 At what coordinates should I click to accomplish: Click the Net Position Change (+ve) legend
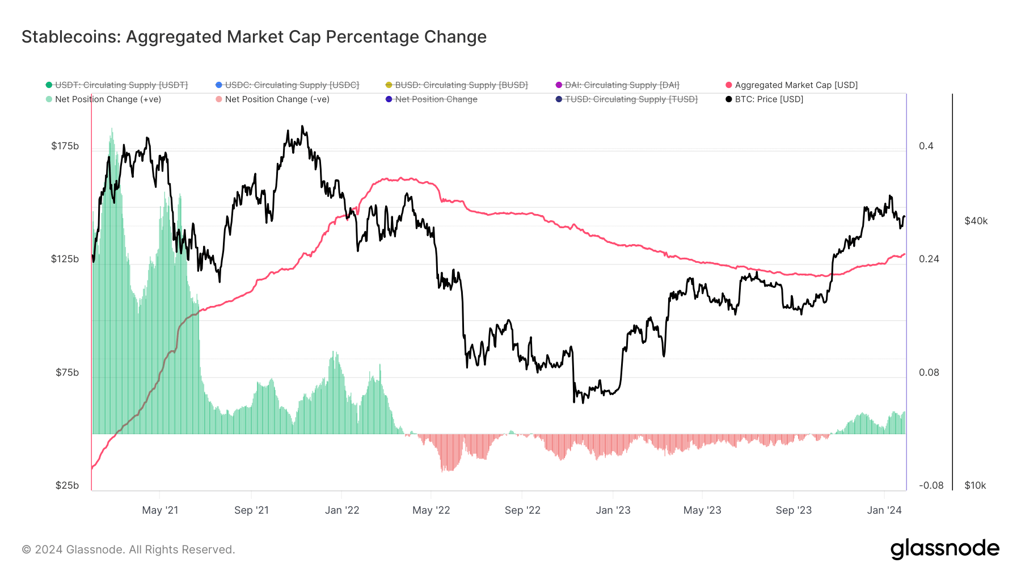pyautogui.click(x=108, y=99)
